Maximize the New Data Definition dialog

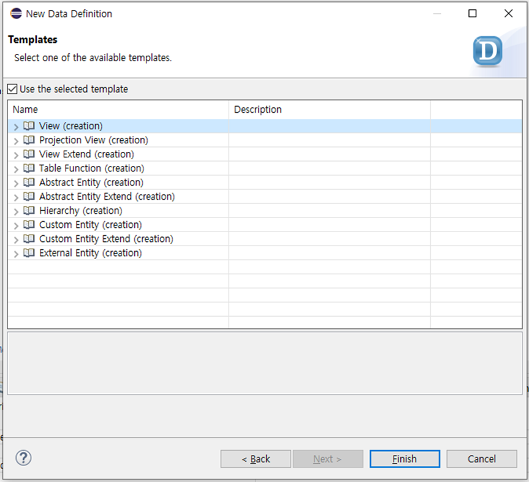pyautogui.click(x=472, y=13)
